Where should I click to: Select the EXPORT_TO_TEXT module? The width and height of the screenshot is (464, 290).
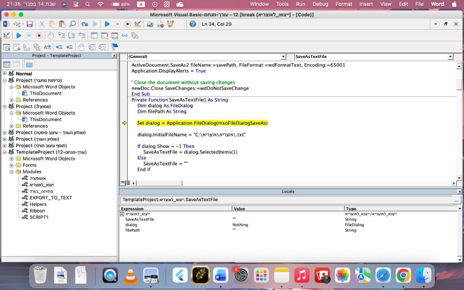(50, 198)
